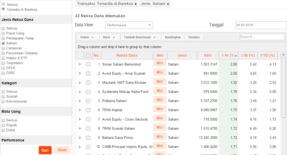Remove the Jenis: Saham filter tag

[168, 4]
